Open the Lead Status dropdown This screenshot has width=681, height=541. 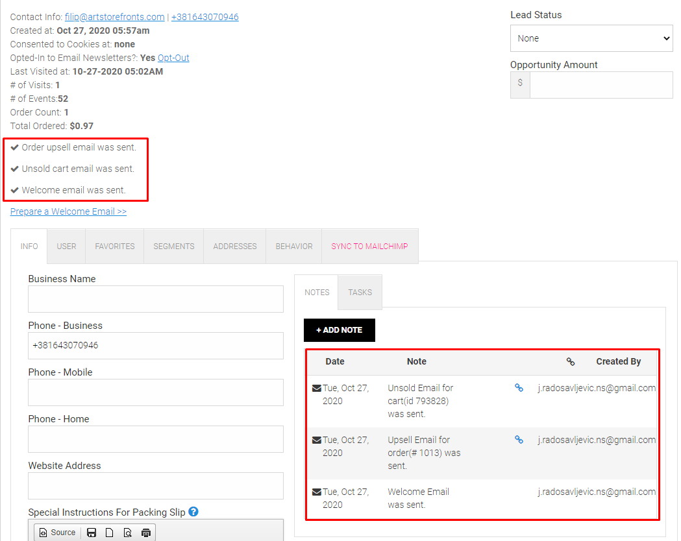click(x=591, y=38)
